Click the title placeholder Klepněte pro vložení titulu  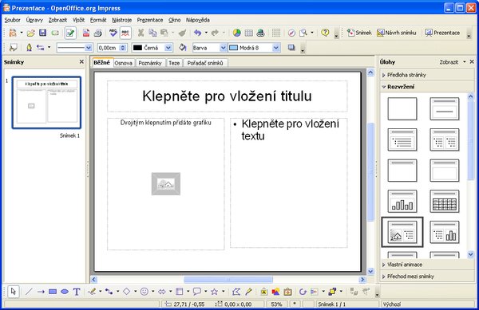point(227,96)
